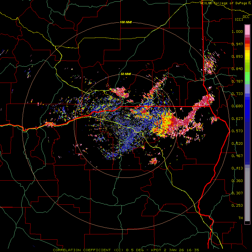Click the 0.893 scale value
The width and height of the screenshot is (252, 252).
tap(237, 56)
